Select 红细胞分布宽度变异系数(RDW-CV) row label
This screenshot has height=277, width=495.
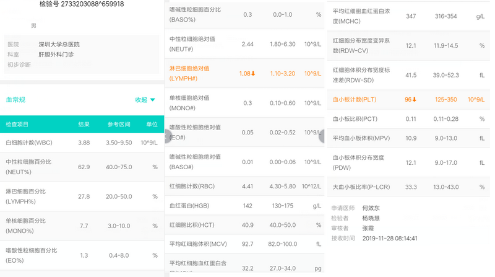point(361,45)
